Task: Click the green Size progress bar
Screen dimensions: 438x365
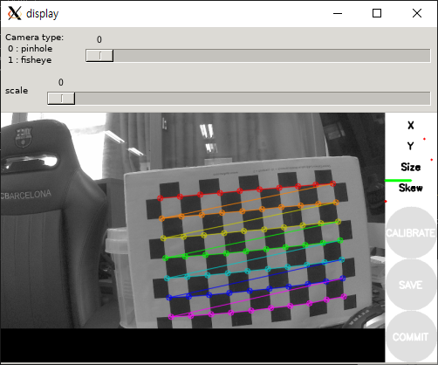Action: (398, 181)
